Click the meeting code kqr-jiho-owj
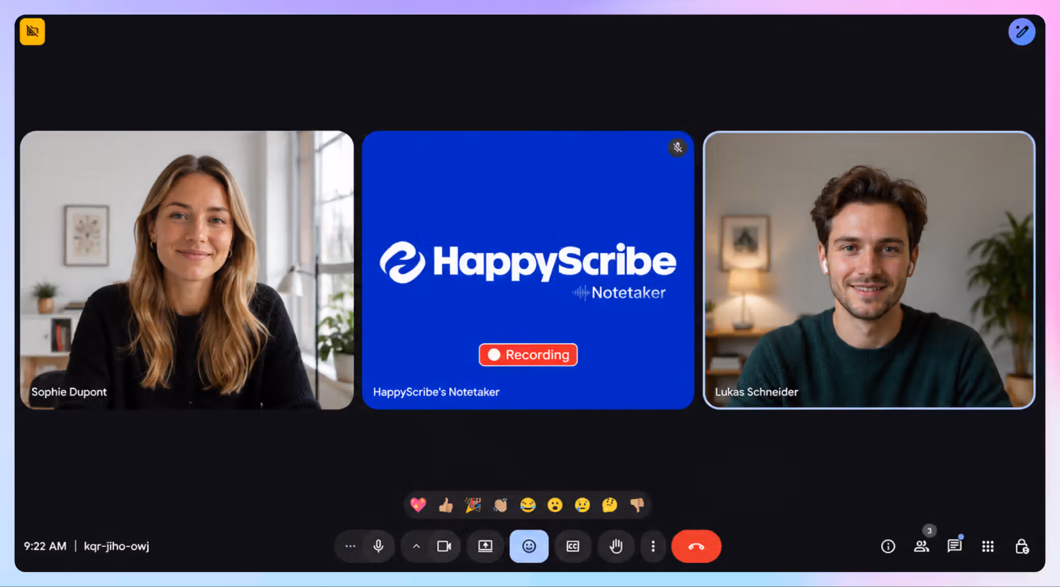Viewport: 1060px width, 587px height. (x=116, y=547)
